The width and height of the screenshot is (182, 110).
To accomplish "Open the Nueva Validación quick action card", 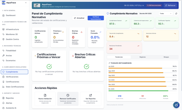I will coord(45,99).
